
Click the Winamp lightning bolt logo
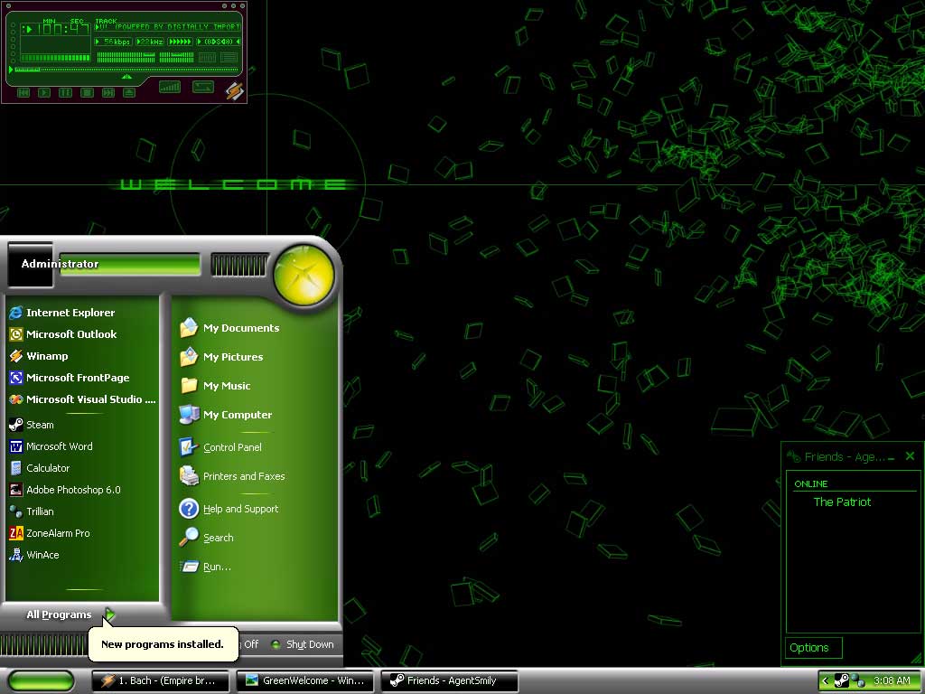pyautogui.click(x=234, y=90)
